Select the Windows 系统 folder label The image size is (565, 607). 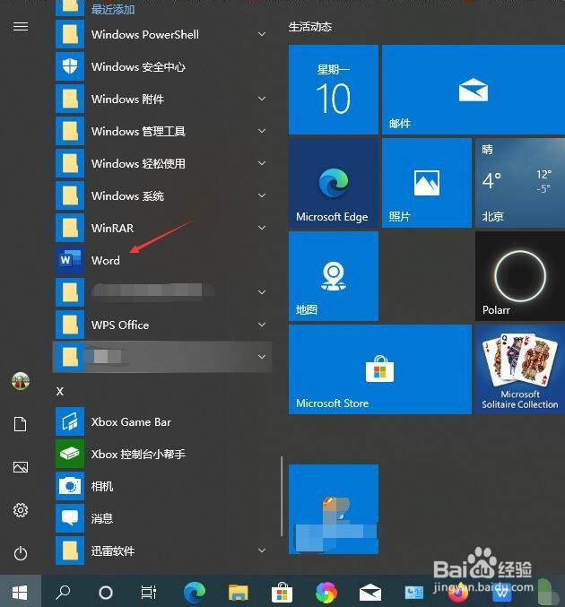click(127, 195)
